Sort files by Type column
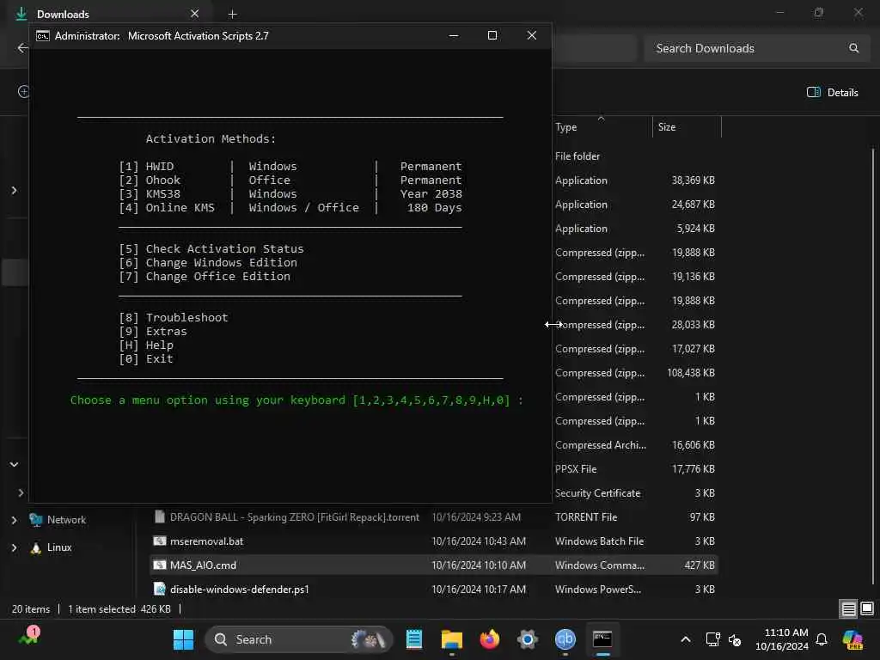880x660 pixels. click(602, 127)
